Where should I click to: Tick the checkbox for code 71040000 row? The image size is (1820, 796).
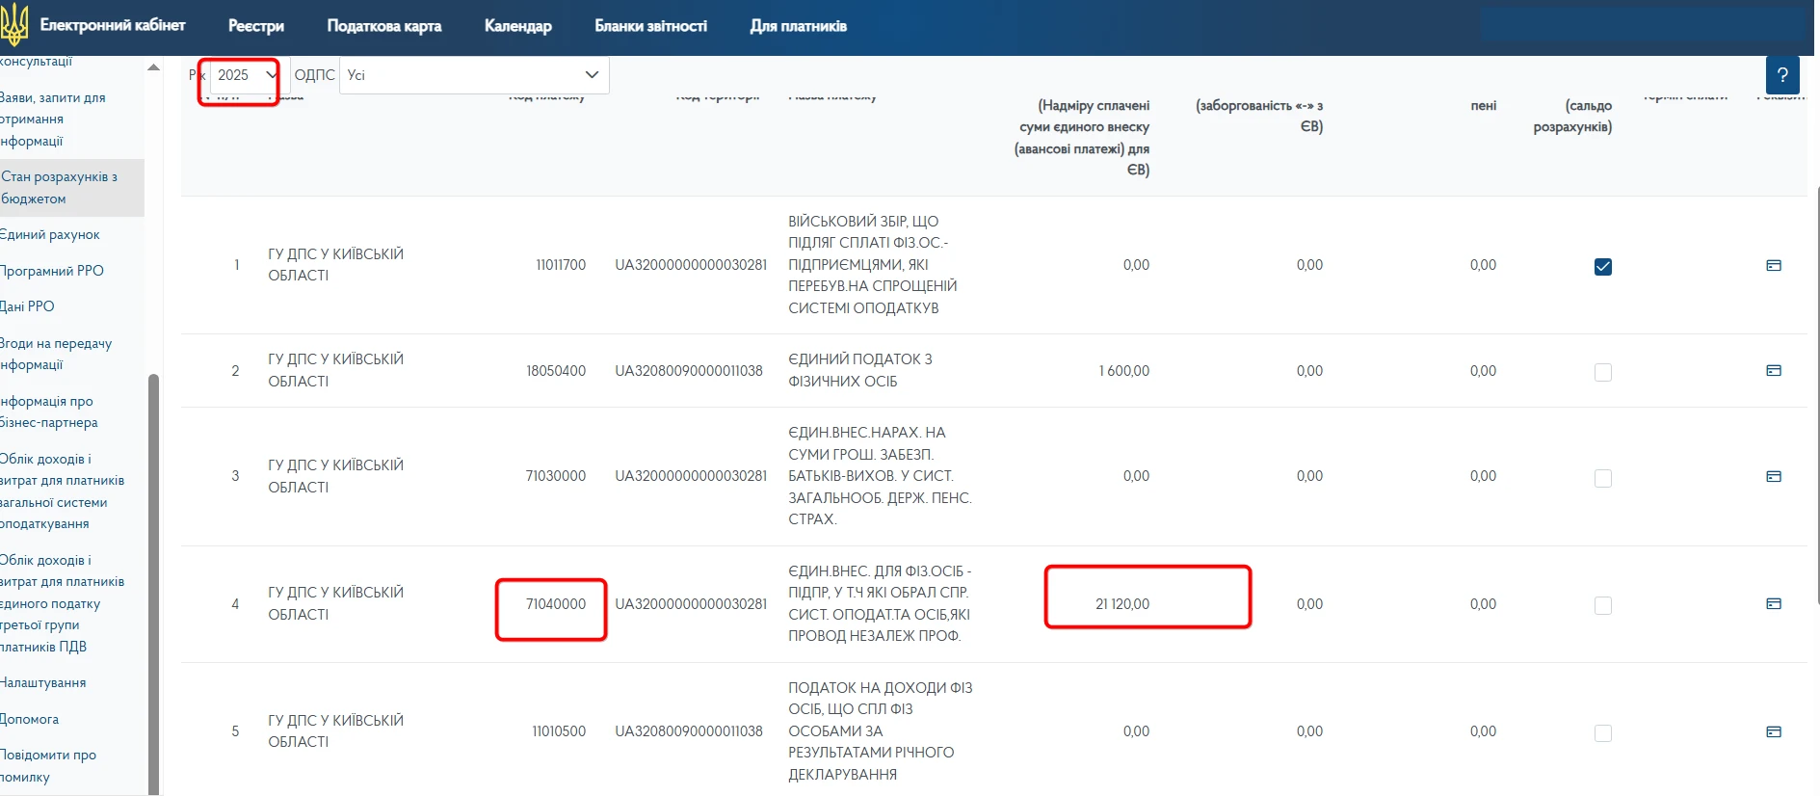click(1602, 605)
